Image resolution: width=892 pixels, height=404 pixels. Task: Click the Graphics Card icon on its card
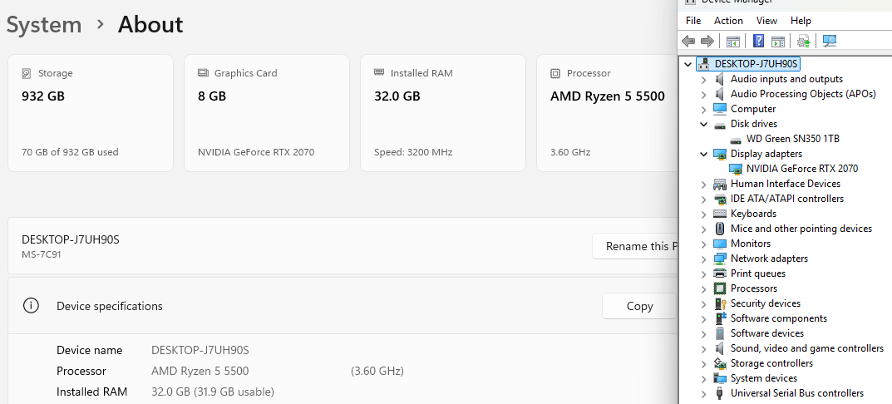(x=203, y=73)
